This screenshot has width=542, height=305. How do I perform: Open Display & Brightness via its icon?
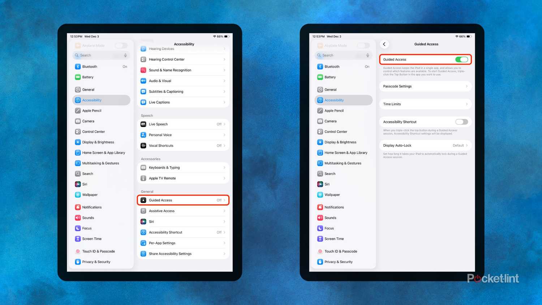click(x=78, y=142)
